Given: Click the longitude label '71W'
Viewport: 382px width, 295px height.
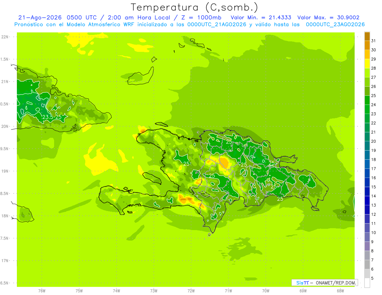Looking at the screenshot, I should click(228, 291).
